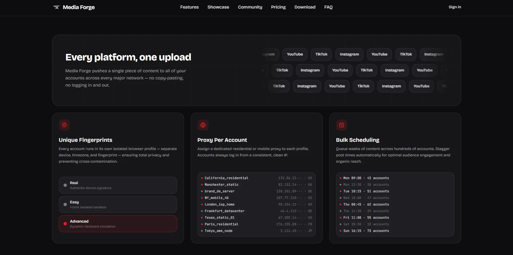Screen dimensions: 513x255
Task: Click the Media Forge brand name
Action: tap(79, 7)
